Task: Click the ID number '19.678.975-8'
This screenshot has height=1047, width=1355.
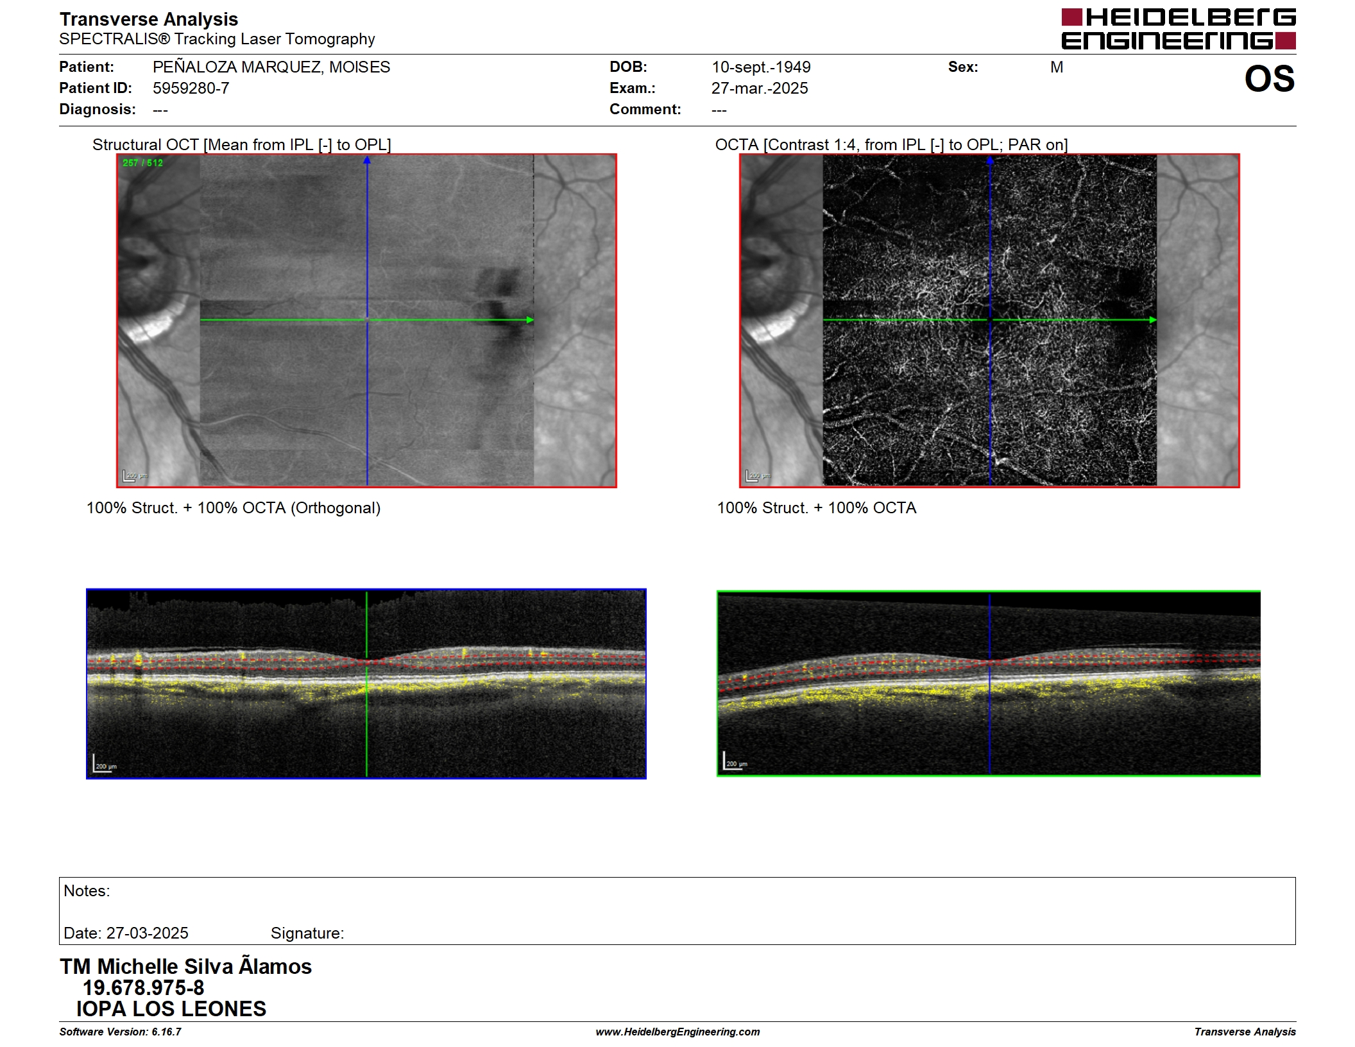Action: click(143, 987)
